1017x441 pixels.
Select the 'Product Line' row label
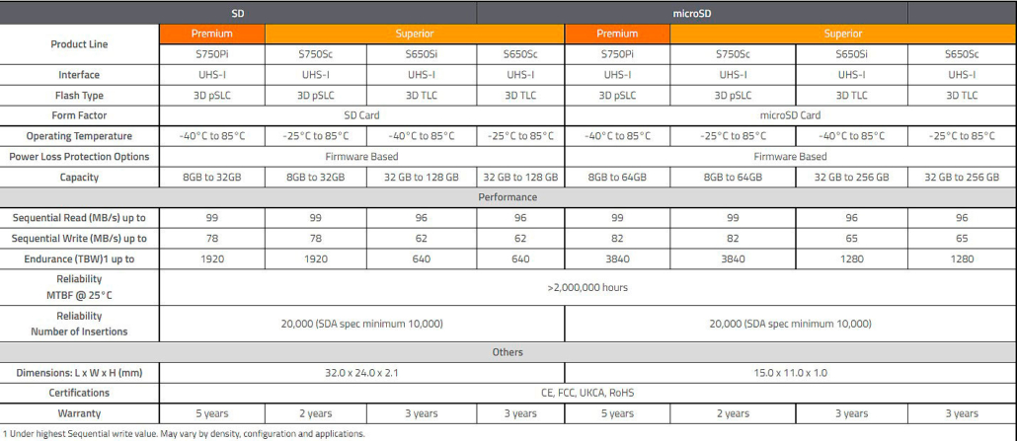point(79,44)
